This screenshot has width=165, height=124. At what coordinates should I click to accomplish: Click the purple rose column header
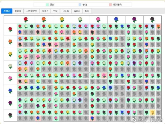134,20
